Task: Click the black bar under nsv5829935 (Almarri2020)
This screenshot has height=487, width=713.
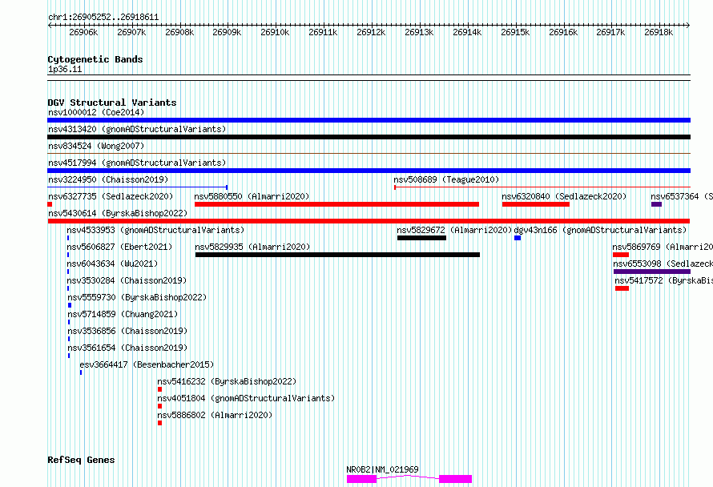Action: pyautogui.click(x=337, y=255)
